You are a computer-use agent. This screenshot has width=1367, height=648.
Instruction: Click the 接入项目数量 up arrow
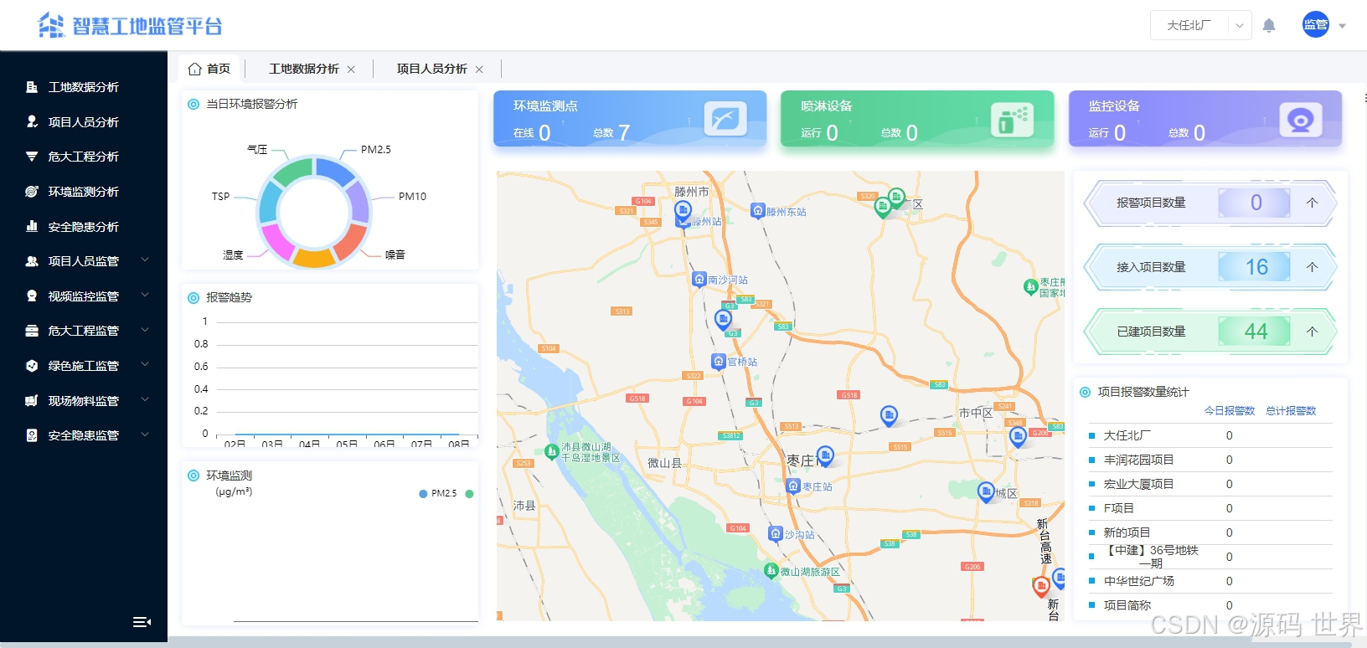tap(1312, 267)
